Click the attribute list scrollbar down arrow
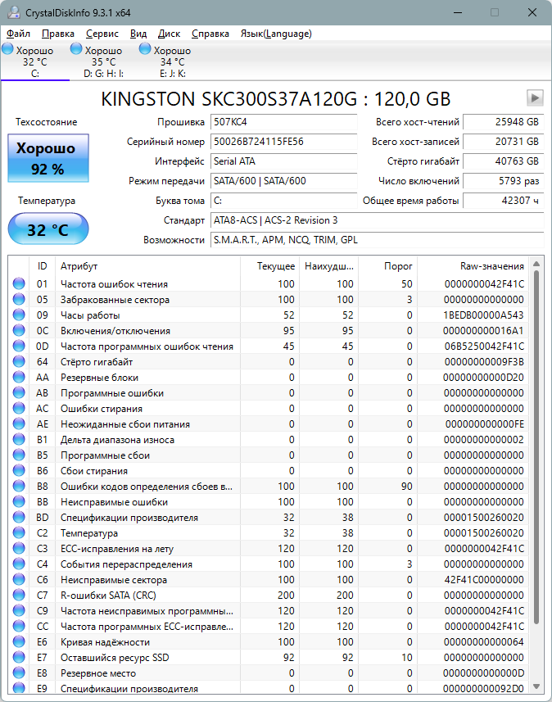 [536, 686]
